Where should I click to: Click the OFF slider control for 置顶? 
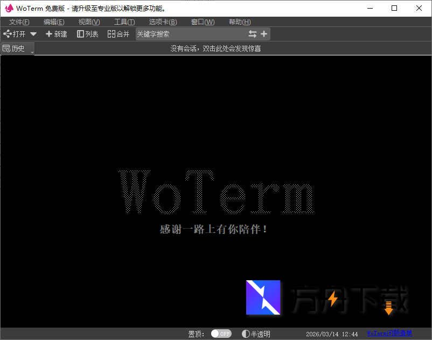coord(221,333)
